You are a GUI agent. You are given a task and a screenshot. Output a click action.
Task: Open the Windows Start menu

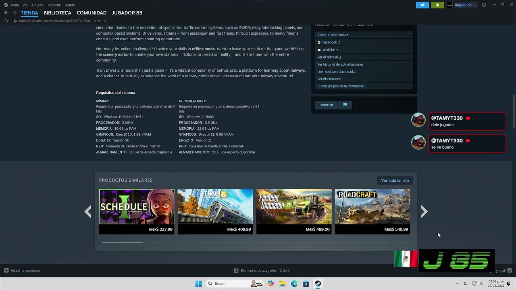[x=198, y=284]
